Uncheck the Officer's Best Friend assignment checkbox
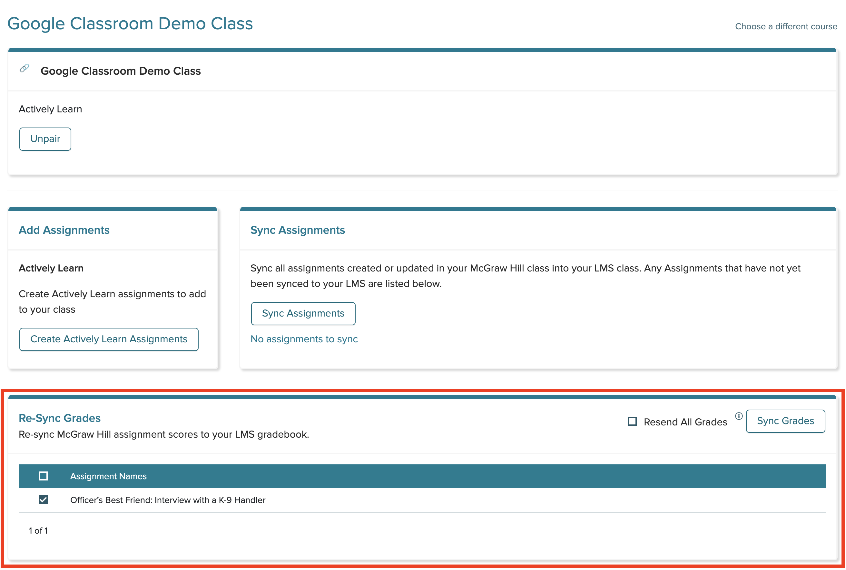The image size is (846, 570). [x=43, y=500]
